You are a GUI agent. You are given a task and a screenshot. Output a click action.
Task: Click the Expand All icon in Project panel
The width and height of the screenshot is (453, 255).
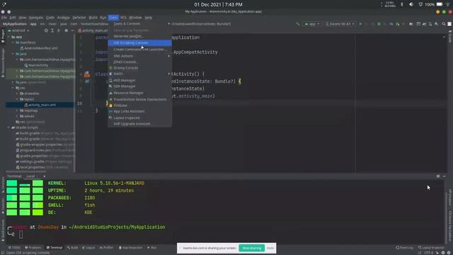[x=52, y=30]
